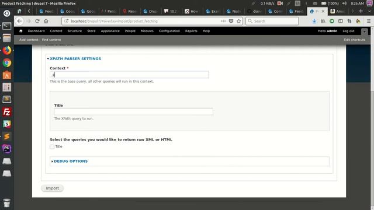The image size is (374, 210).
Task: Open page actions three-dot menu
Action: click(223, 21)
